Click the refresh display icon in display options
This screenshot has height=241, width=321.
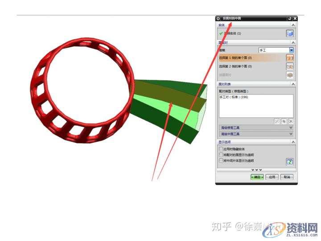pos(290,162)
